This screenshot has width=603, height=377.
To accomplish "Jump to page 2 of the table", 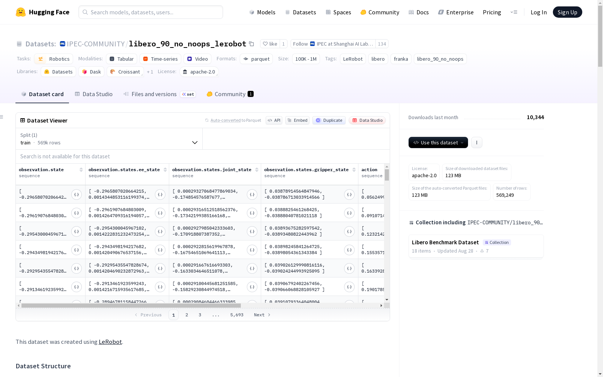I will click(x=187, y=315).
